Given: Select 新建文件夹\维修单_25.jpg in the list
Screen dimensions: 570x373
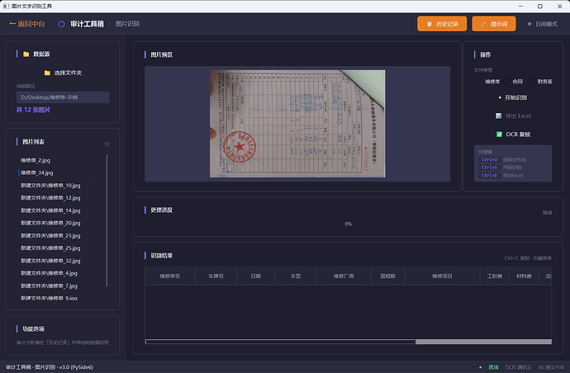Looking at the screenshot, I should tap(62, 248).
